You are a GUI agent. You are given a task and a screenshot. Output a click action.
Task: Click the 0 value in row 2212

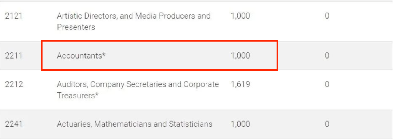point(327,84)
